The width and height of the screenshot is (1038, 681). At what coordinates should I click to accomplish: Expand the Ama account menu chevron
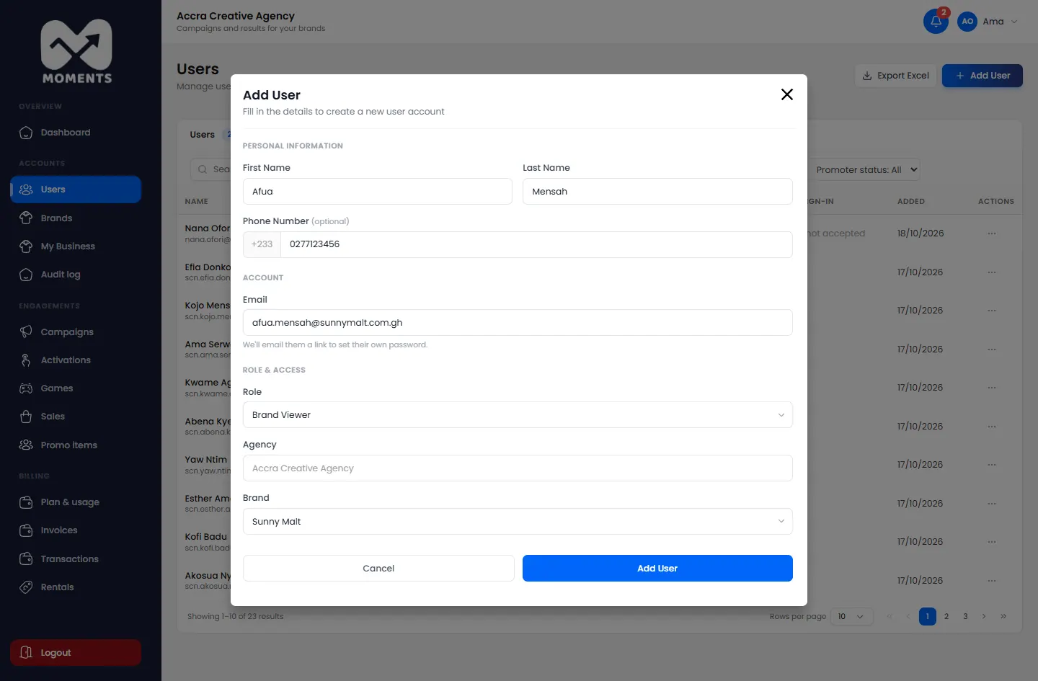click(1014, 22)
